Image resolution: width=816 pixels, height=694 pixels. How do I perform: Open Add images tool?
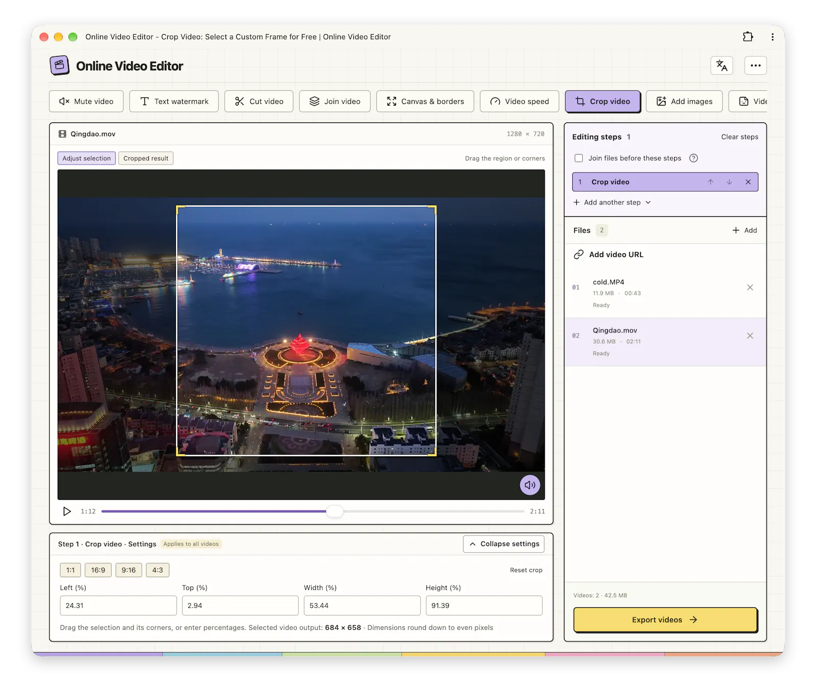pyautogui.click(x=684, y=101)
